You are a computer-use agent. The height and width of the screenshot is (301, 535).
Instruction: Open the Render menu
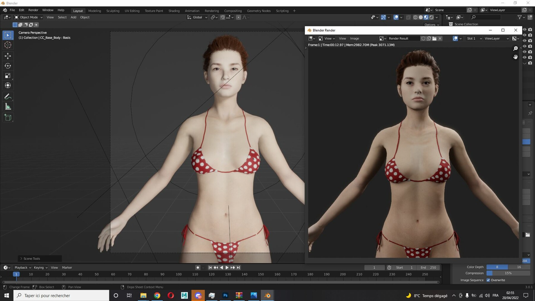click(33, 10)
